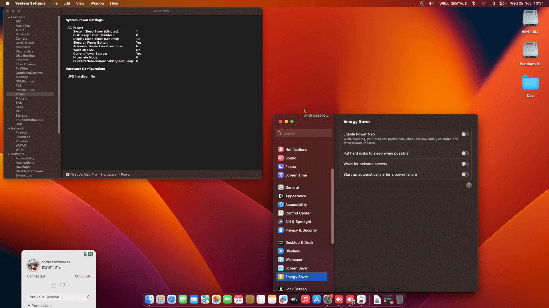Viewport: 549px width, 308px height.
Task: Toggle start up after power failure
Action: point(465,174)
